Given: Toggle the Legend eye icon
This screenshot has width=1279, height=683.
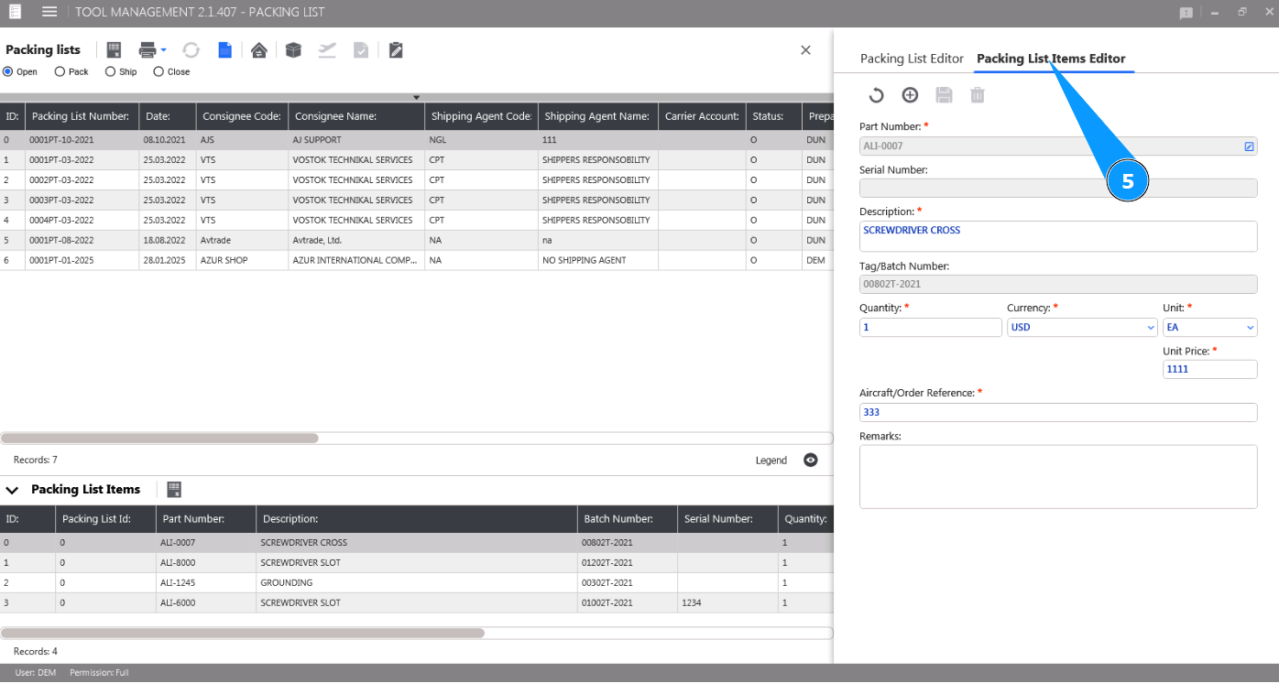Looking at the screenshot, I should pyautogui.click(x=810, y=461).
